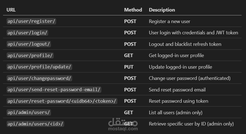Image resolution: width=246 pixels, height=134 pixels.
Task: Click the api/admin/users/<id>/ endpoint
Action: (x=36, y=124)
